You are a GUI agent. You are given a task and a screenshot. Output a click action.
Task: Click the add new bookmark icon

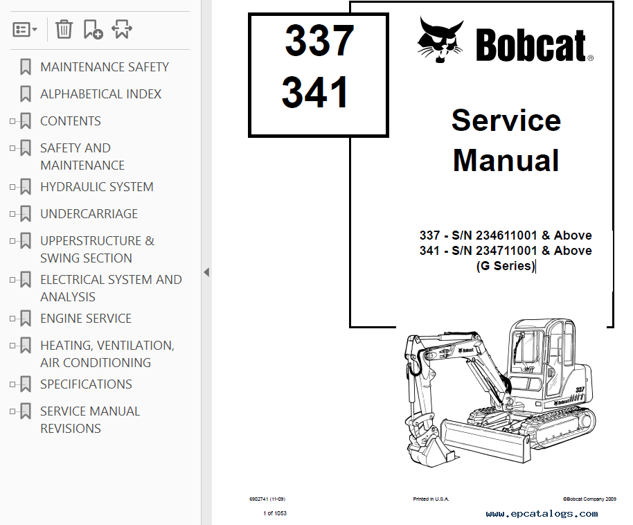click(x=93, y=29)
